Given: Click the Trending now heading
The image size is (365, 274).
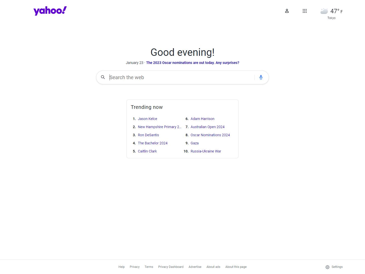Looking at the screenshot, I should (147, 107).
